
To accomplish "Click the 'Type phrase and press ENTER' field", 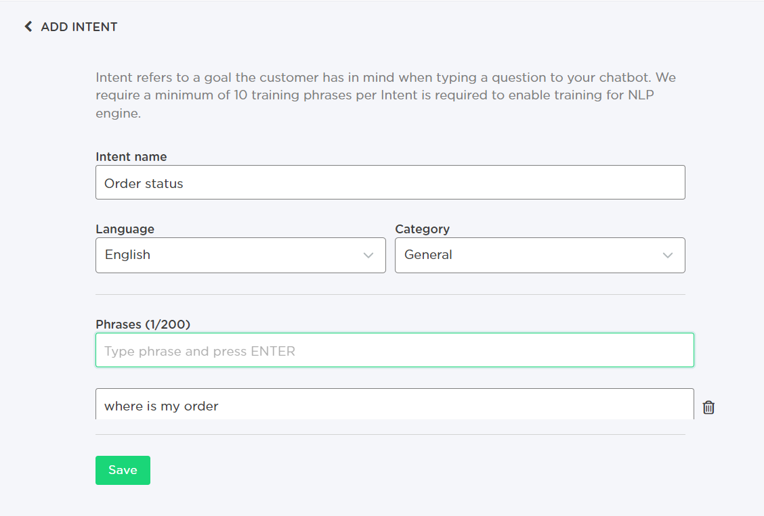I will (x=394, y=350).
